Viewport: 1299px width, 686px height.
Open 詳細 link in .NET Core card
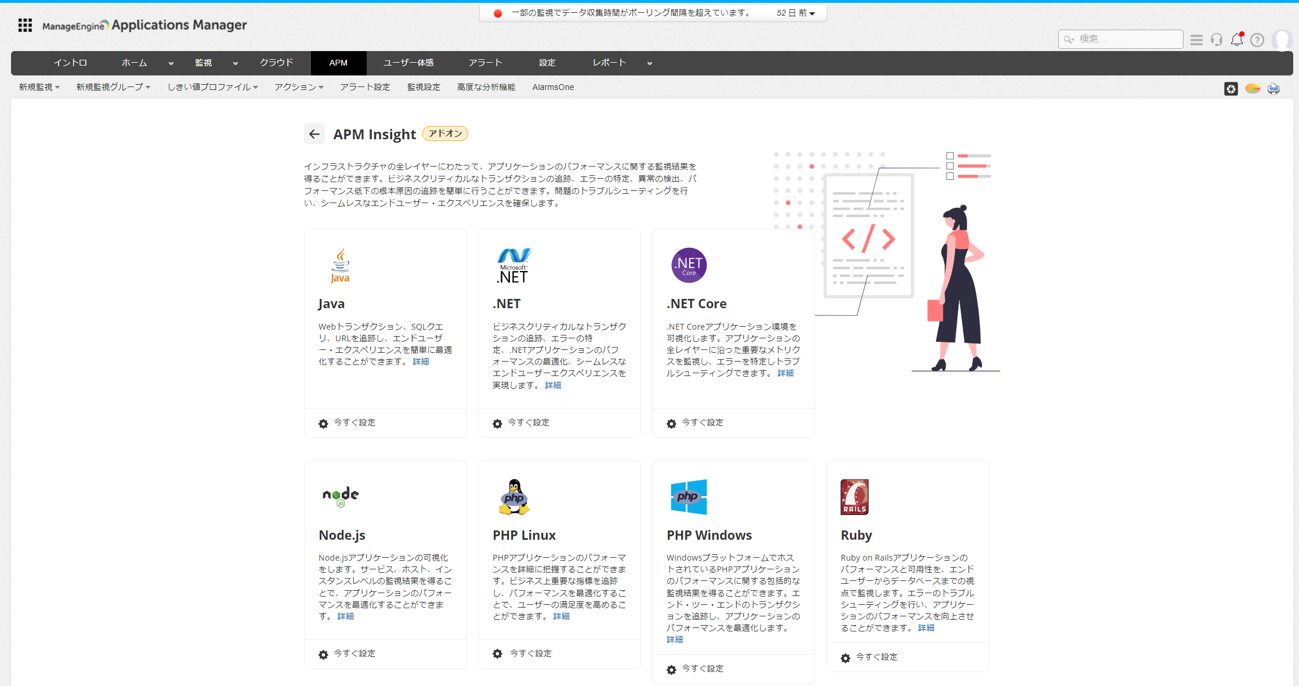pos(786,373)
